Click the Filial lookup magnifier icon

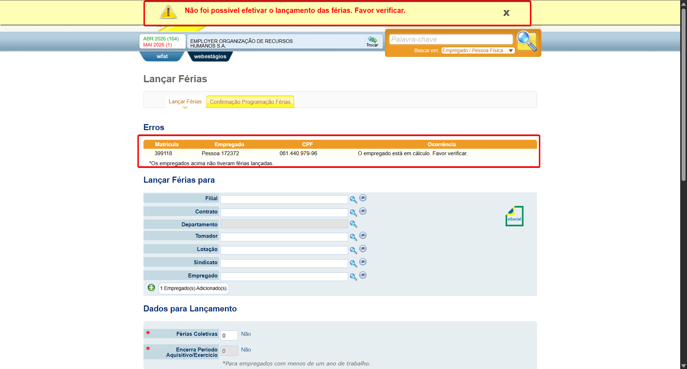coord(353,200)
